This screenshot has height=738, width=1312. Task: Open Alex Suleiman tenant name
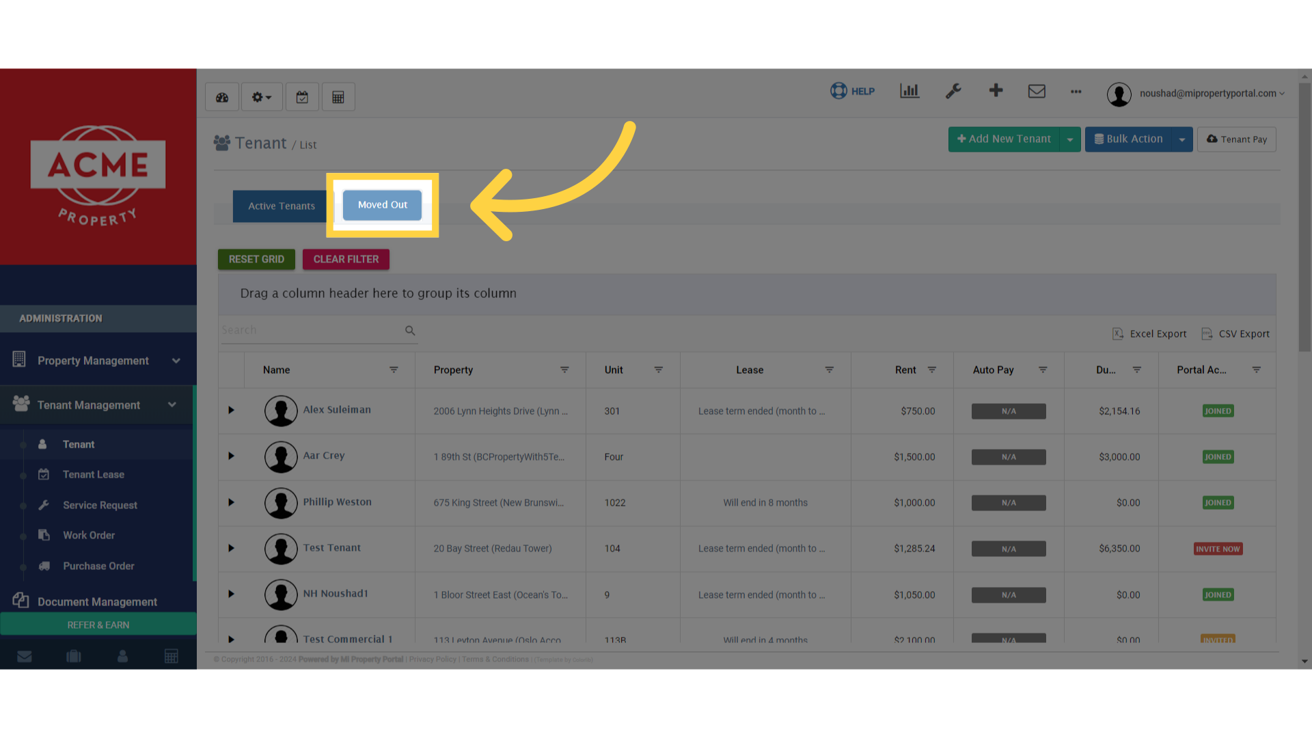pyautogui.click(x=337, y=410)
